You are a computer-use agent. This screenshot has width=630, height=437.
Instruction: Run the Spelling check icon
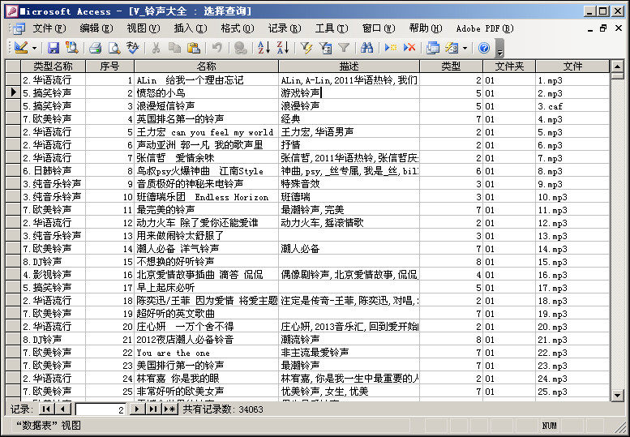click(x=132, y=48)
